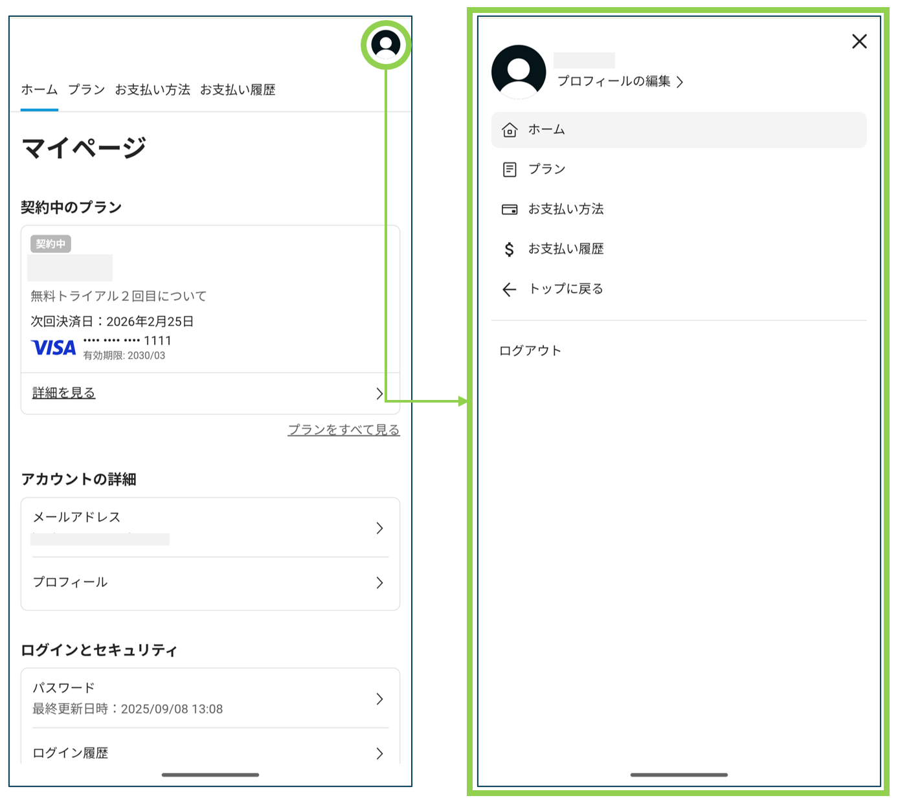Image resolution: width=898 pixels, height=809 pixels.
Task: Click the plan document icon in menu
Action: pos(510,170)
